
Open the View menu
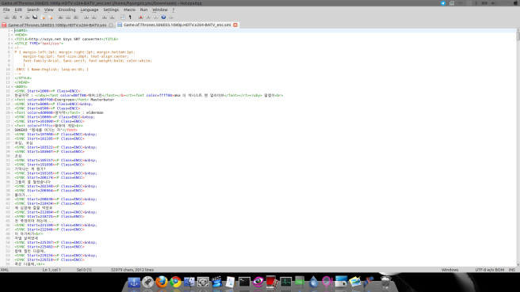pyautogui.click(x=49, y=10)
